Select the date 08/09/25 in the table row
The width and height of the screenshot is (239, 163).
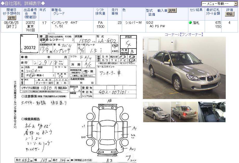pos(11,23)
